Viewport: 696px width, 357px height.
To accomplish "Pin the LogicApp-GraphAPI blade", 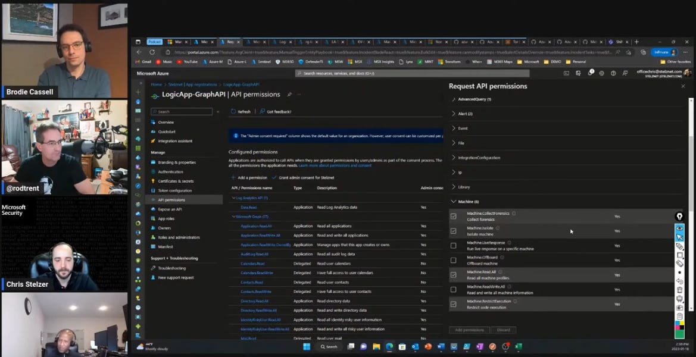I will 289,95.
